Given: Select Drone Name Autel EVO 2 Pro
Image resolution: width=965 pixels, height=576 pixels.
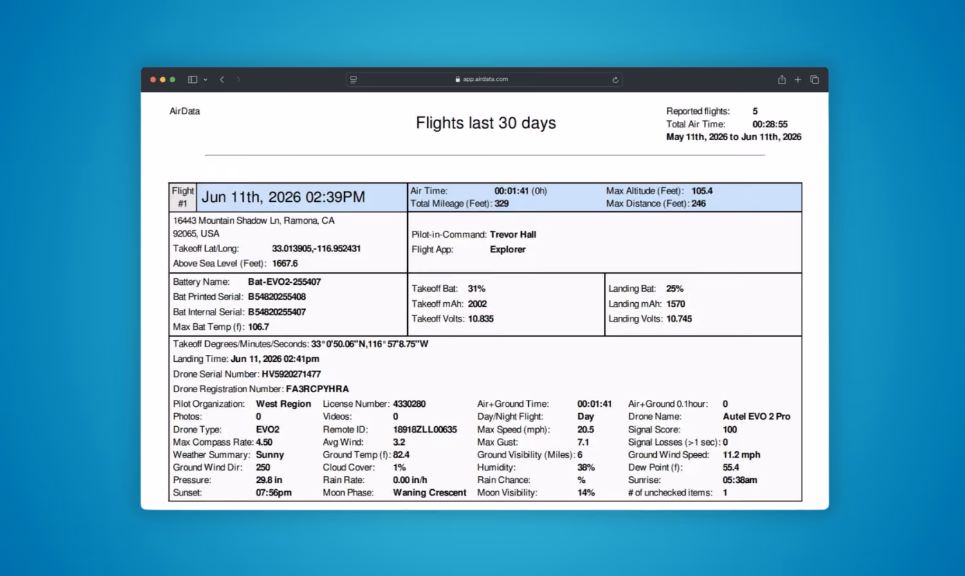Looking at the screenshot, I should coord(757,417).
